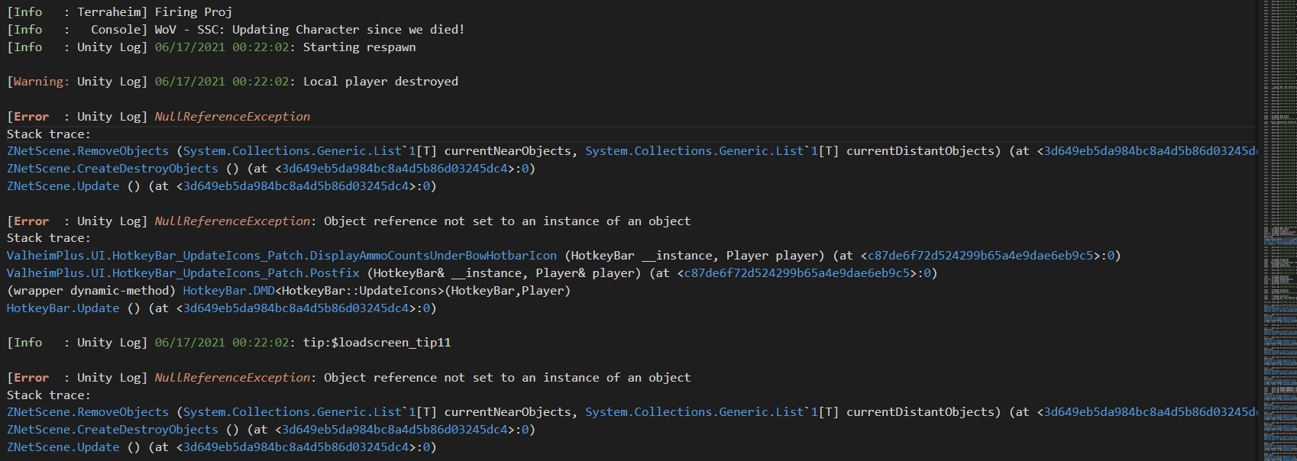
Task: Click hash c87de6f72d524299b65a4e9dae6eb9c5 on Postfix line
Action: [x=797, y=273]
